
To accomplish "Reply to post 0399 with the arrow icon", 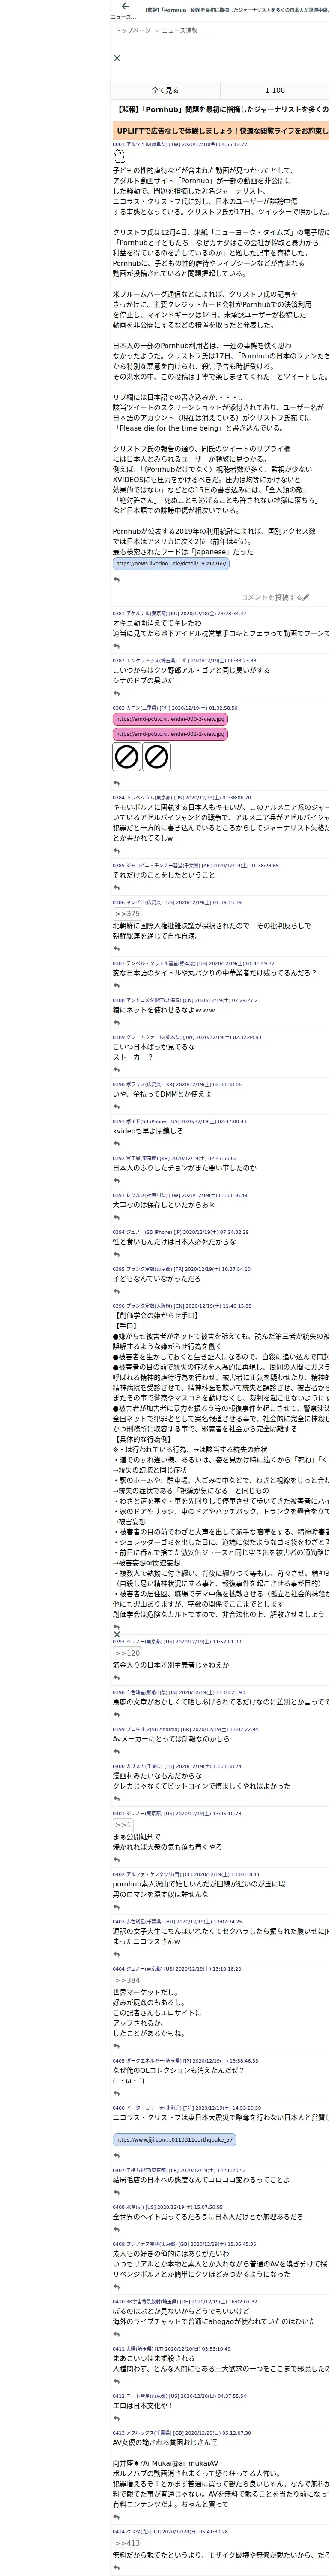I will point(117,1752).
